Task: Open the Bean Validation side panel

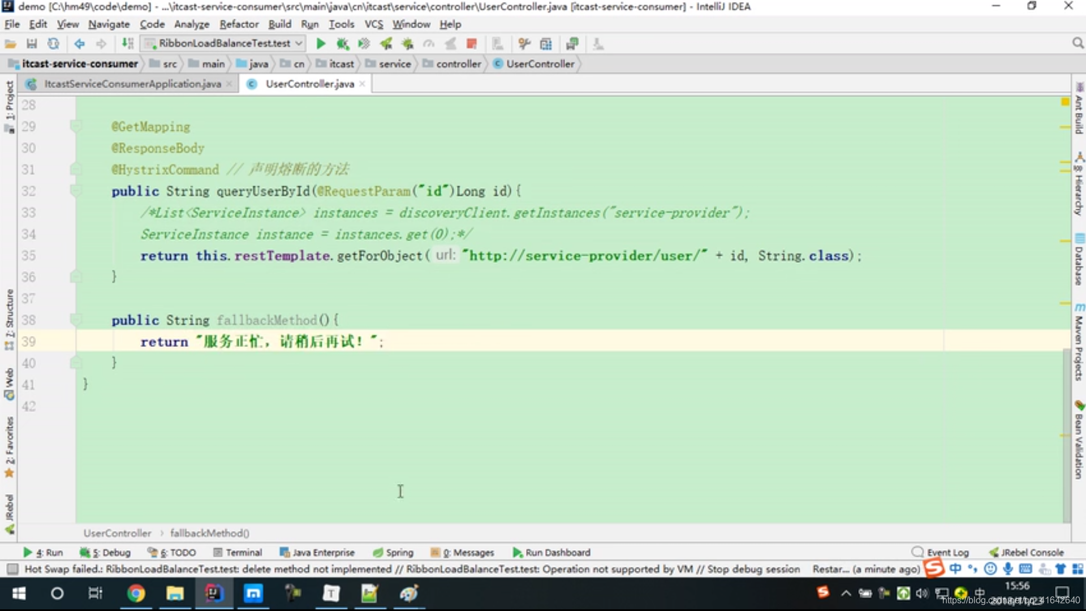Action: click(x=1079, y=440)
